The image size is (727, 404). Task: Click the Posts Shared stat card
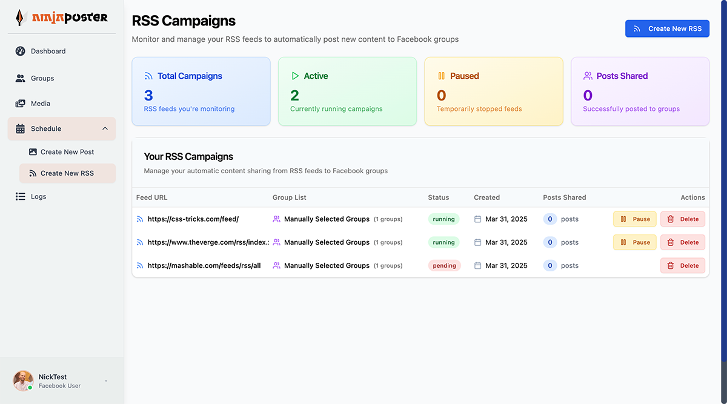click(640, 91)
